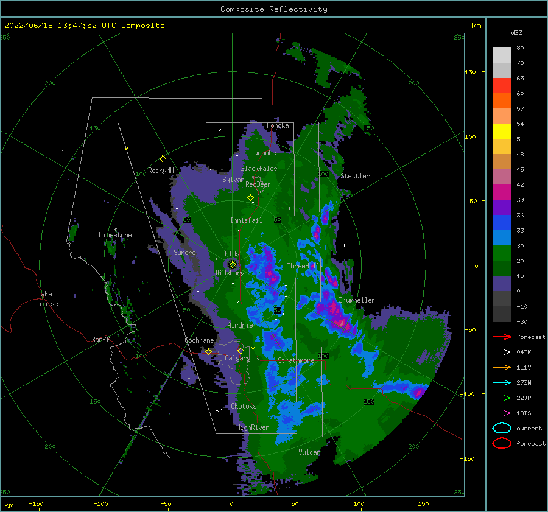Screen dimensions: 548x512
Task: Click the Lacombe town label
Action: pyautogui.click(x=263, y=153)
